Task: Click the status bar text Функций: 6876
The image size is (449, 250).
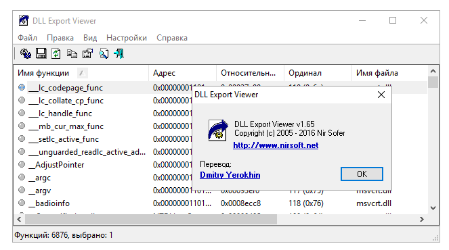Action: [x=41, y=235]
